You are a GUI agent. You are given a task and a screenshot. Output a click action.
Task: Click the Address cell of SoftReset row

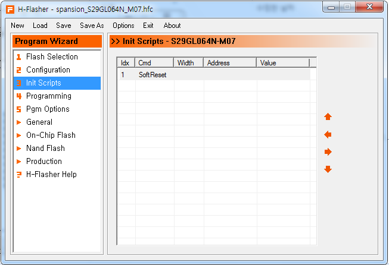[x=231, y=75]
